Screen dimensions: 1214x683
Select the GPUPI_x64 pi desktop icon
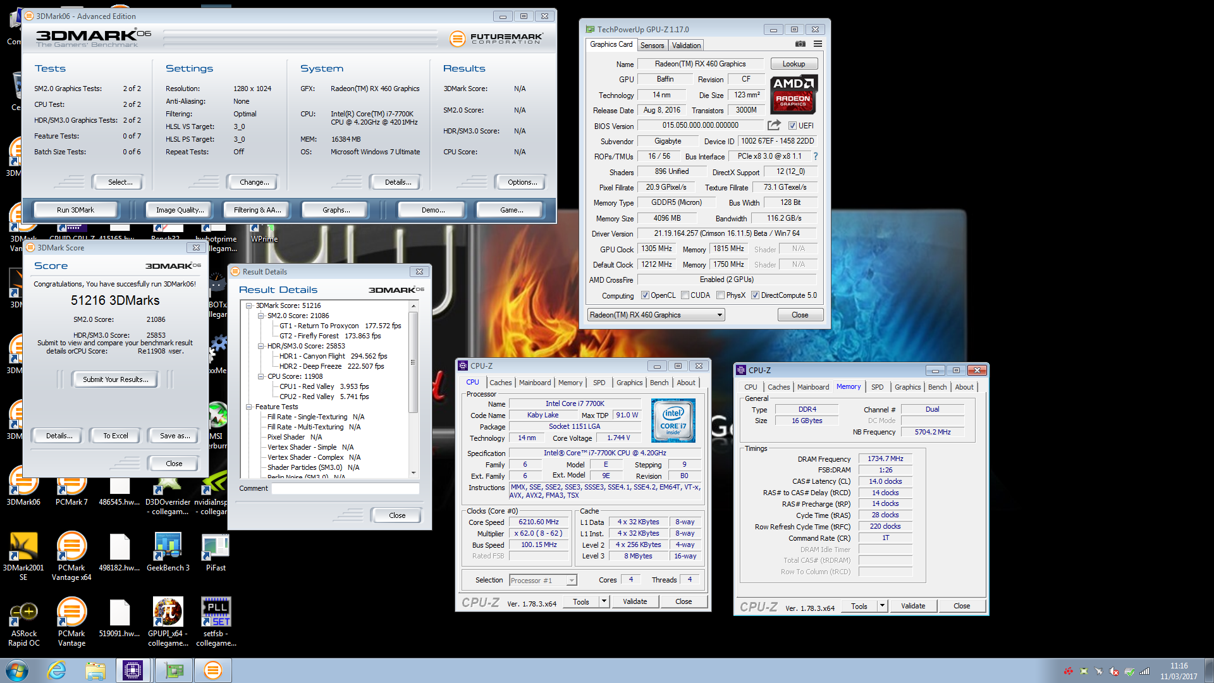tap(168, 623)
